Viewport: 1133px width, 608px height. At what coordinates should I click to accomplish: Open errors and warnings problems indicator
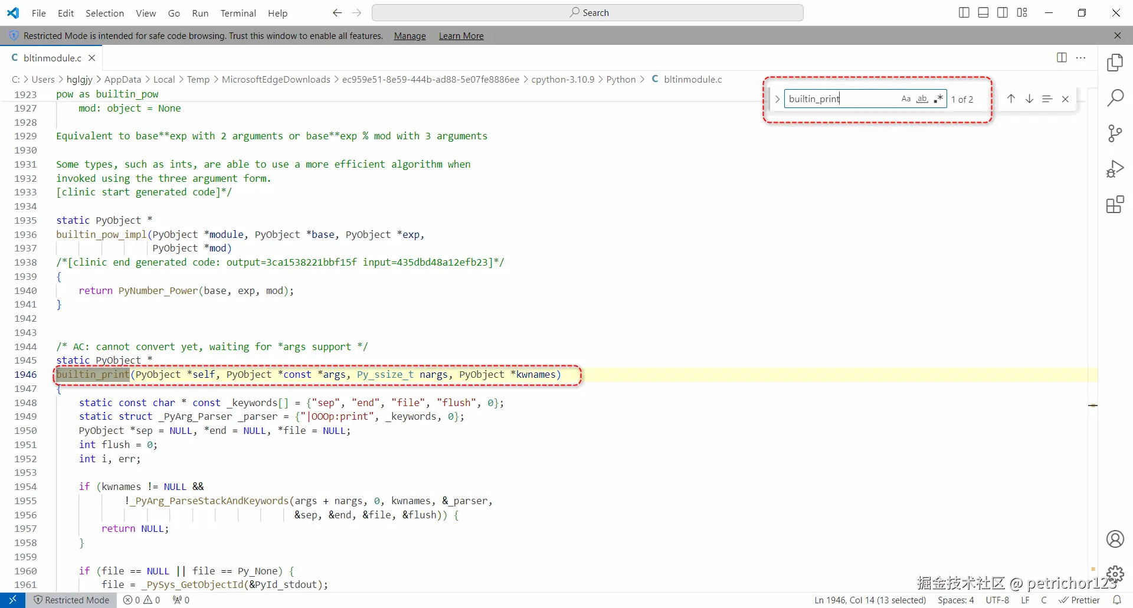click(x=142, y=600)
